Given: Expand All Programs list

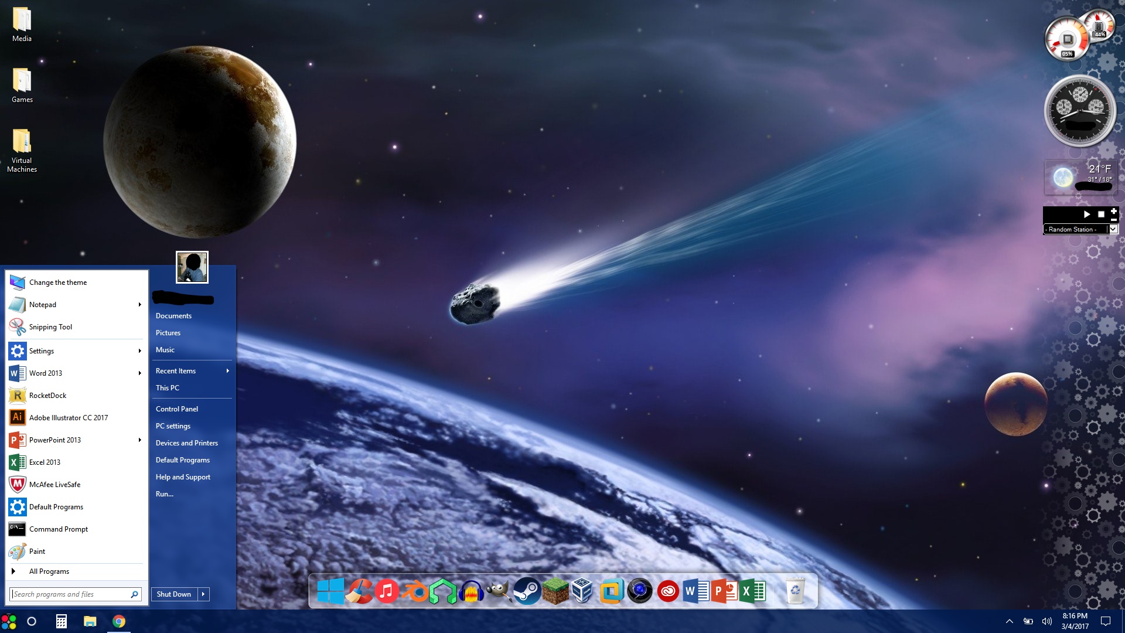Looking at the screenshot, I should [x=49, y=571].
